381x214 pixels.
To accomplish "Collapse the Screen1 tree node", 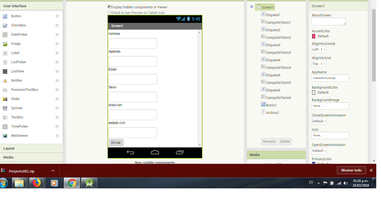I will coord(252,7).
